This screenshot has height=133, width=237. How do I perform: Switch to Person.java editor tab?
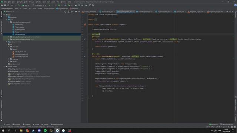coord(180,11)
